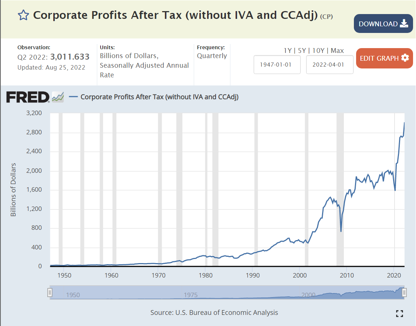Select the 1Y date range
Viewport: 416px width, 326px height.
pyautogui.click(x=287, y=51)
